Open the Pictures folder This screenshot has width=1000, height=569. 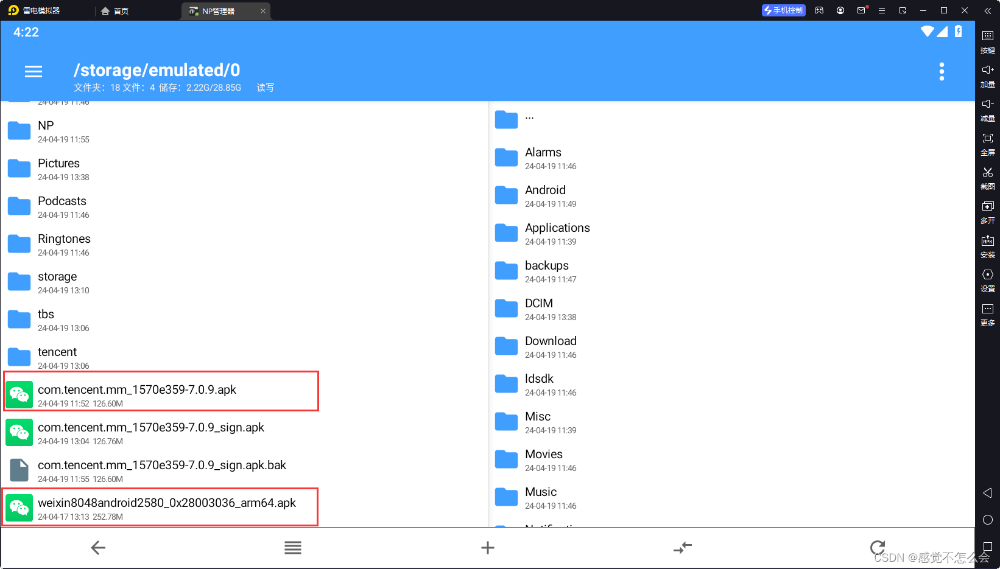pyautogui.click(x=244, y=169)
